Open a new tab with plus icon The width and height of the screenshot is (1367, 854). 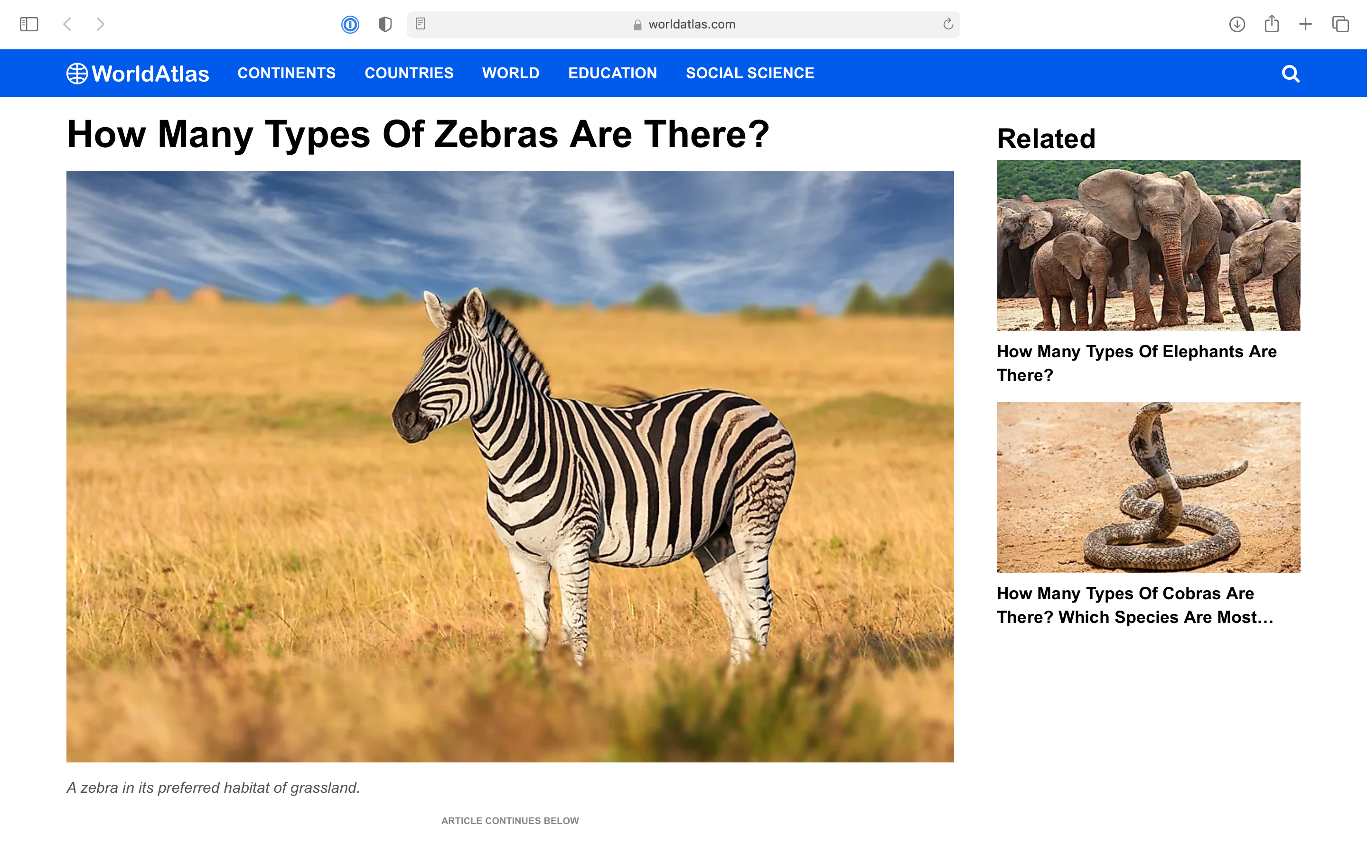pyautogui.click(x=1305, y=24)
